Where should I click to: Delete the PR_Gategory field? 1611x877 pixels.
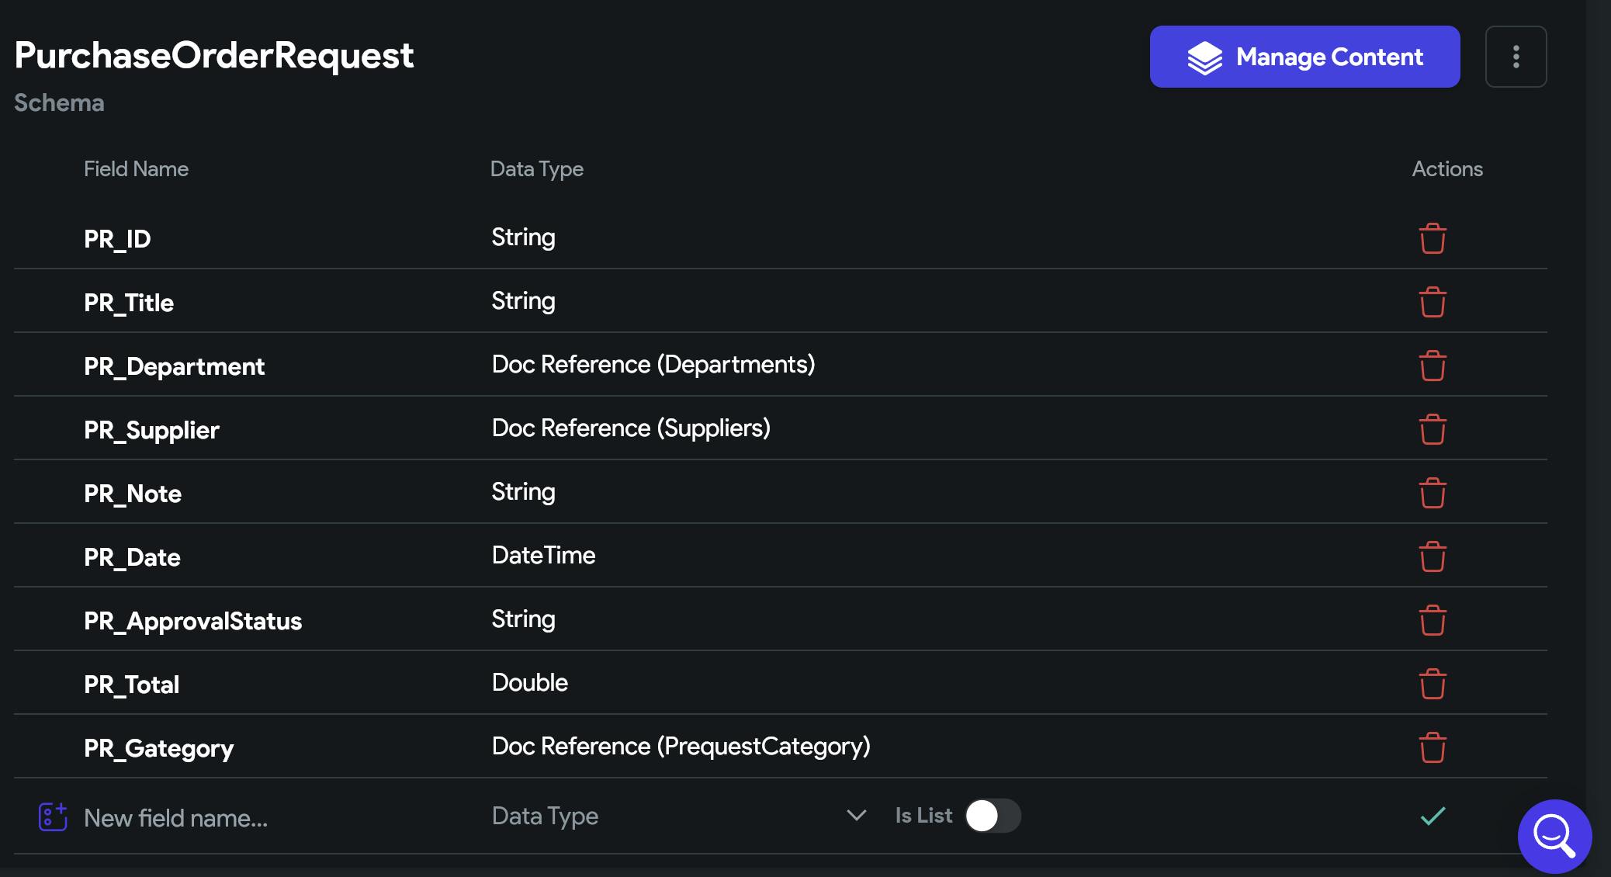(1433, 748)
